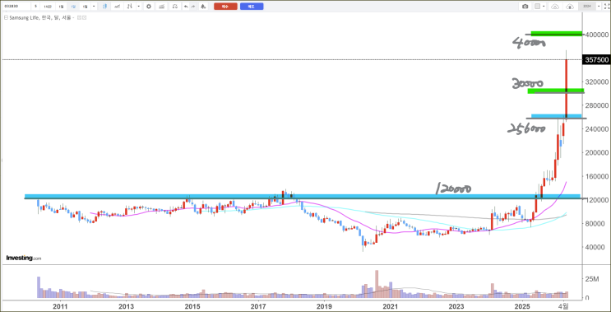Click the symbol search input field
This screenshot has width=611, height=312.
click(x=16, y=7)
